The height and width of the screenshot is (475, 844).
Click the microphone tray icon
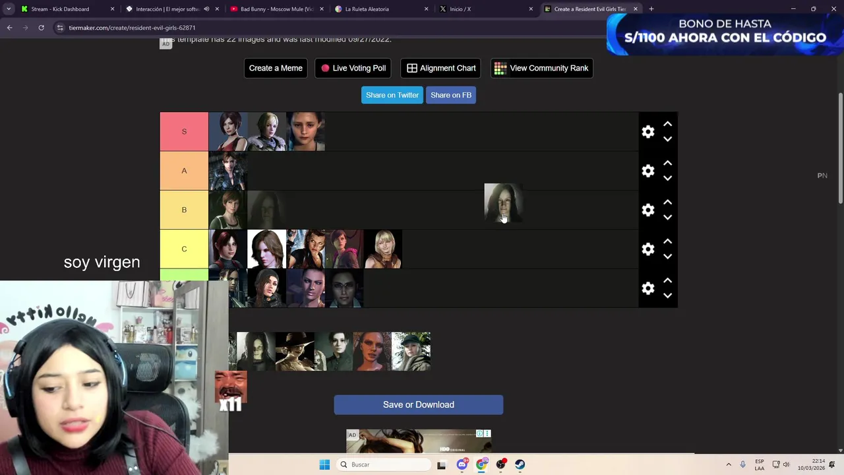coord(743,464)
